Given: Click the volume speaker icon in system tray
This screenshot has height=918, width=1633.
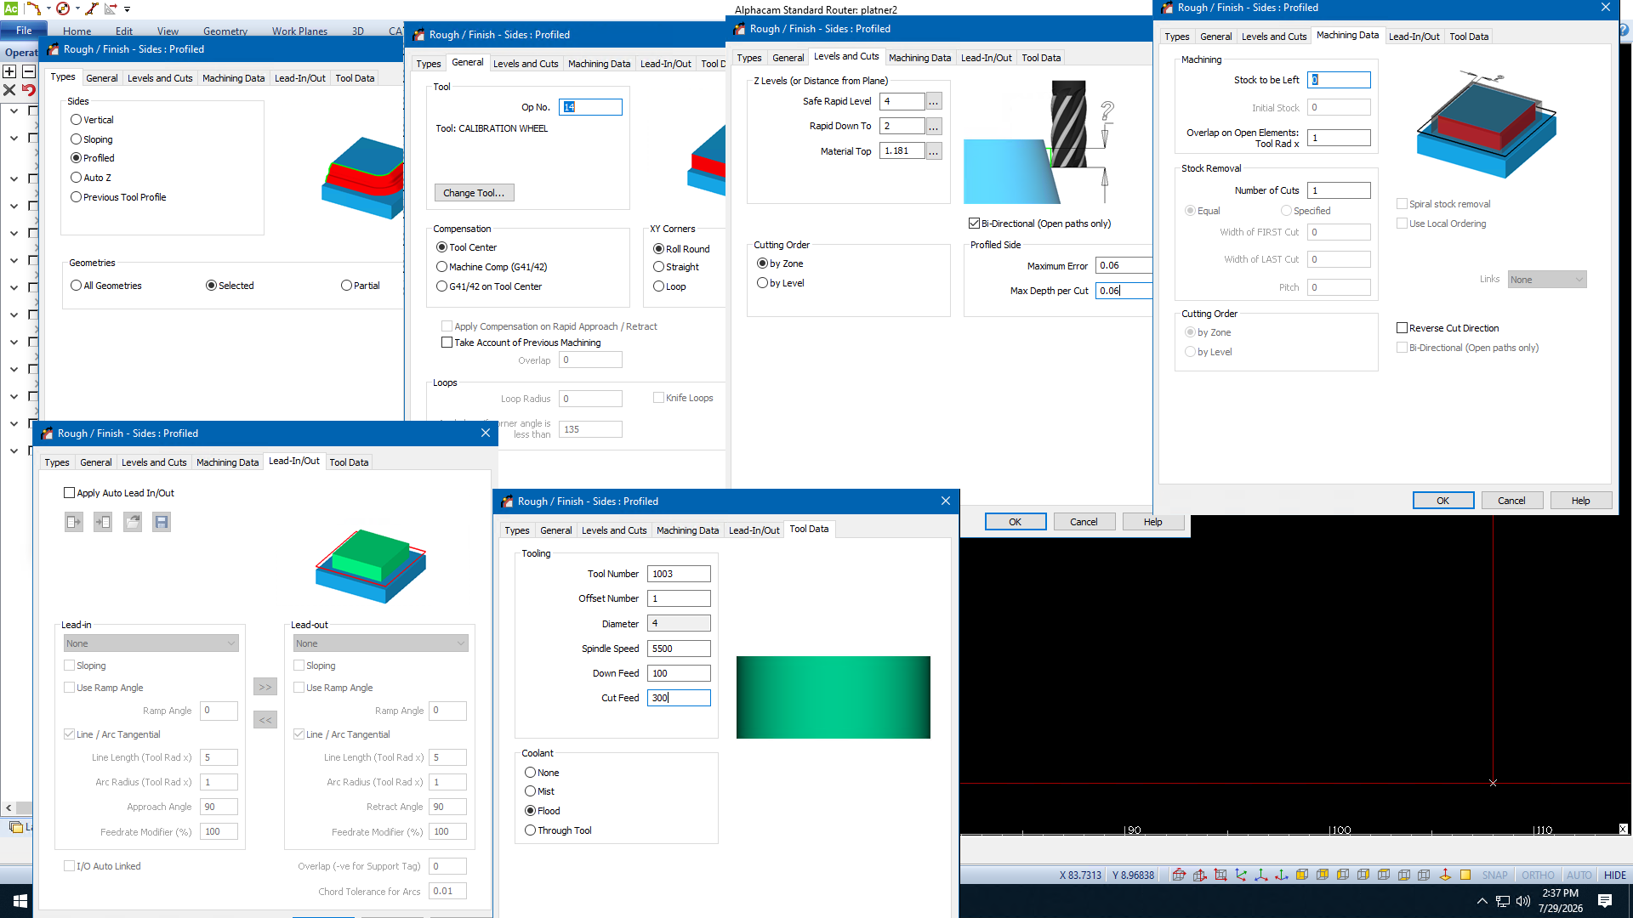Looking at the screenshot, I should tap(1522, 901).
